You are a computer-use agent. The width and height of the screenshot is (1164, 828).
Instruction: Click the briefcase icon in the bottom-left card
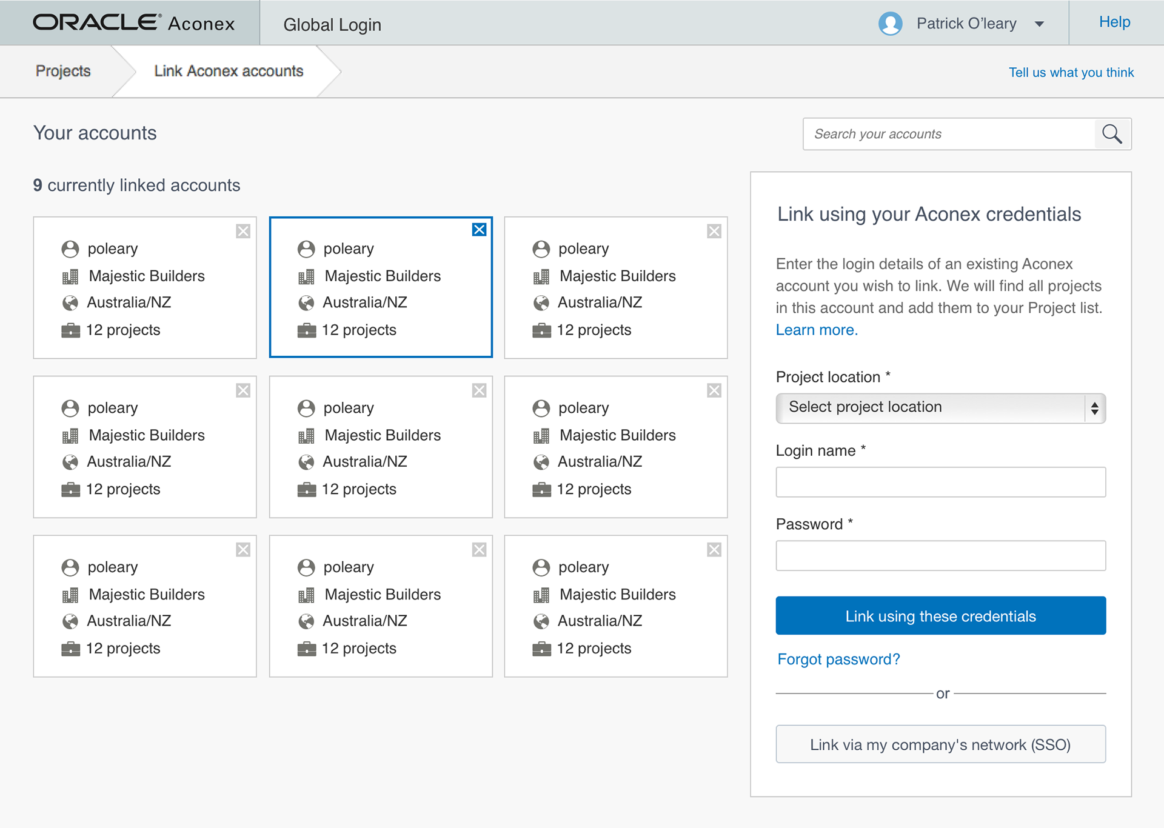point(70,649)
